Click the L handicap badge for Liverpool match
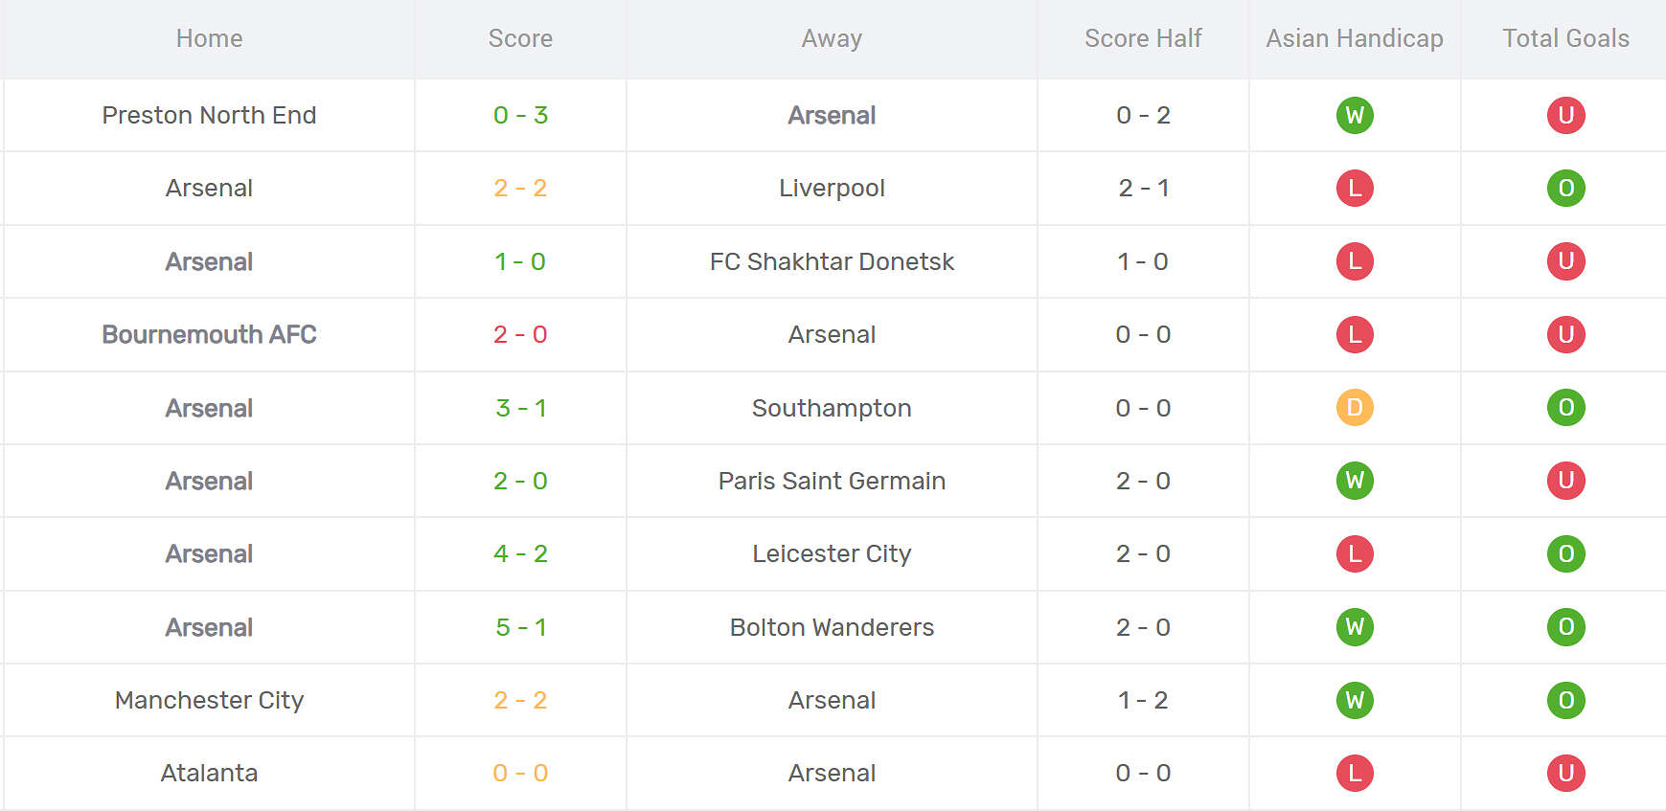Viewport: 1666px width, 811px height. pos(1355,189)
